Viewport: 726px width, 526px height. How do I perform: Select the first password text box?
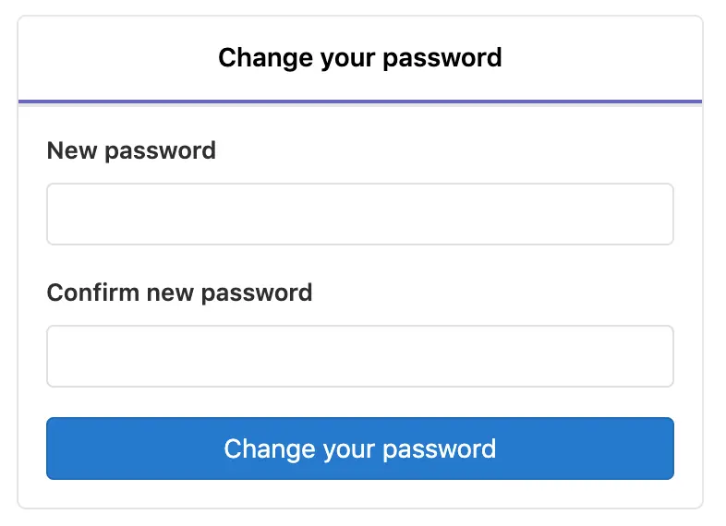click(x=359, y=214)
